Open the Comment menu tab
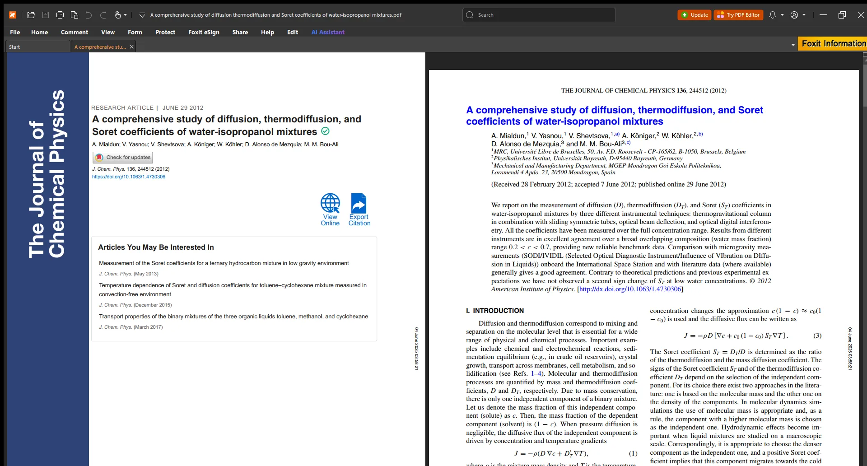867x466 pixels. pyautogui.click(x=75, y=32)
